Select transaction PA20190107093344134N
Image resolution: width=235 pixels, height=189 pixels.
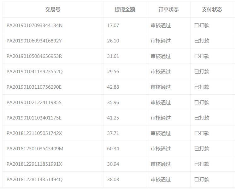[34, 25]
